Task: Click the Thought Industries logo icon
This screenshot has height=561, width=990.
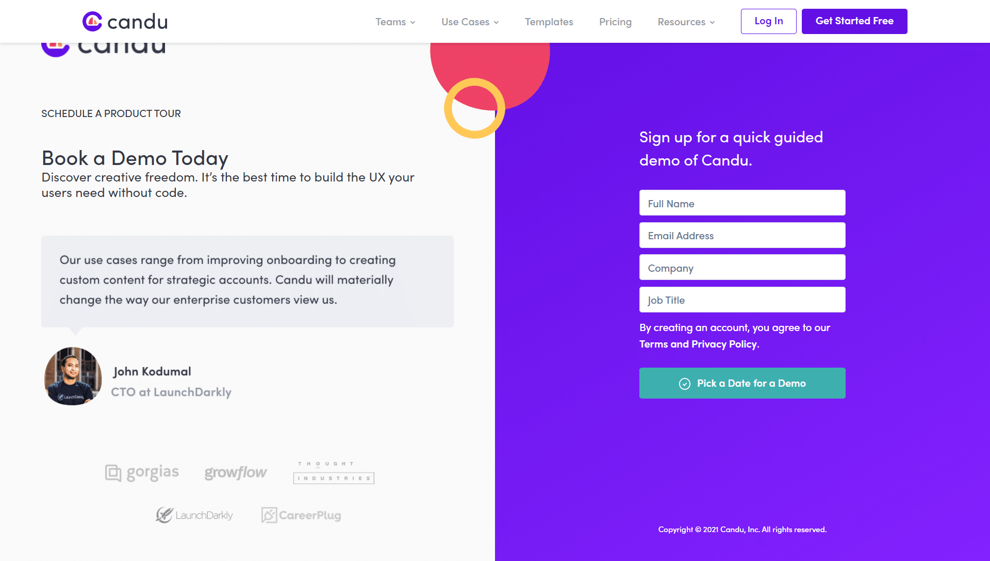Action: point(333,472)
